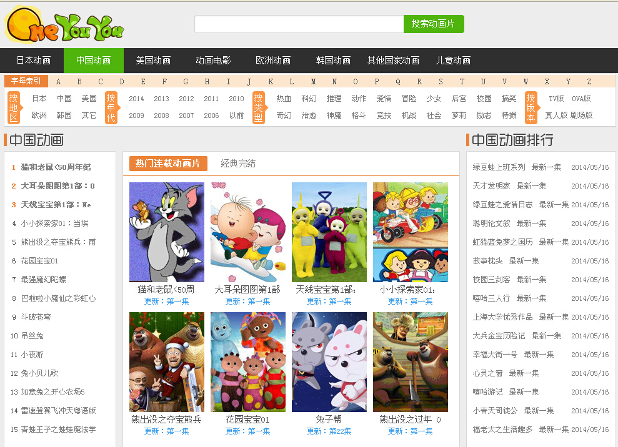Filter by letter A in the alphabet index
Screen dimensions: 618x447
58,82
